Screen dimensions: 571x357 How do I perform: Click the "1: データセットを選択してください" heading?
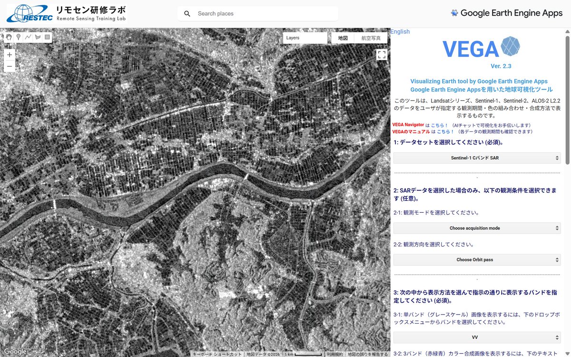point(448,142)
